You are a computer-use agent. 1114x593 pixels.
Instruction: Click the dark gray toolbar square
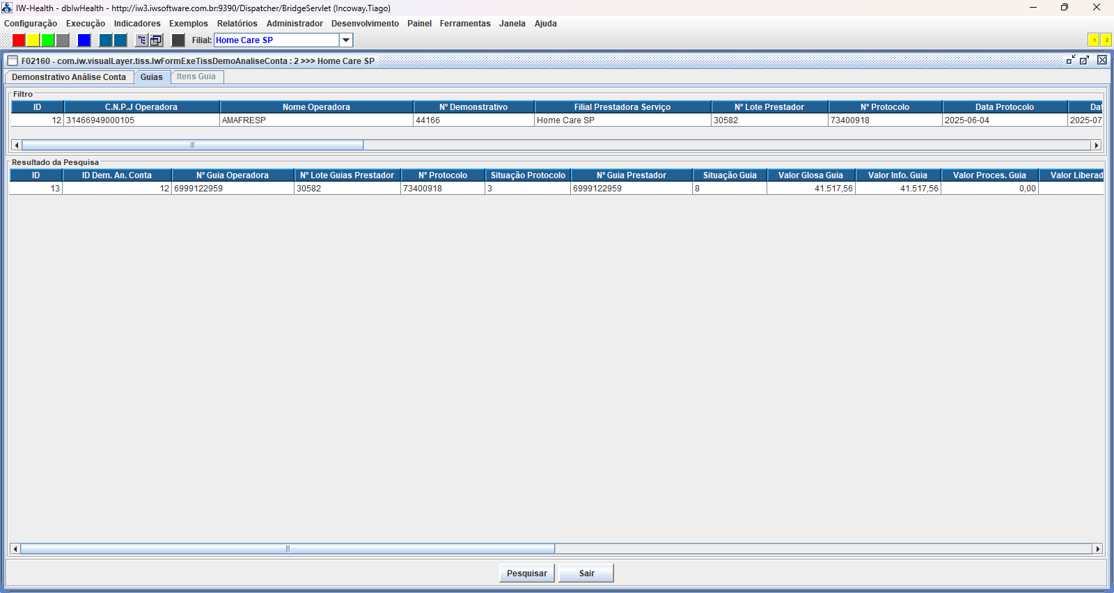178,40
